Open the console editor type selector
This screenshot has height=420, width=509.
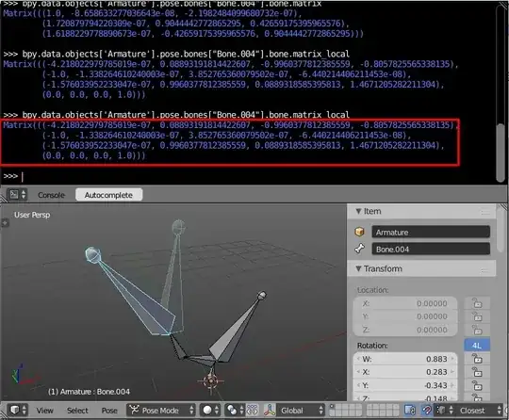tap(18, 195)
